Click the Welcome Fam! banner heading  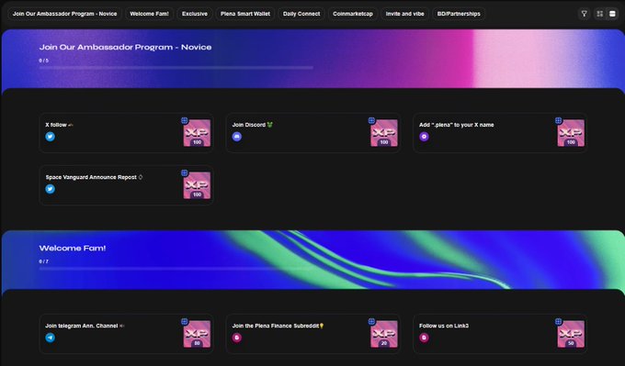[73, 248]
